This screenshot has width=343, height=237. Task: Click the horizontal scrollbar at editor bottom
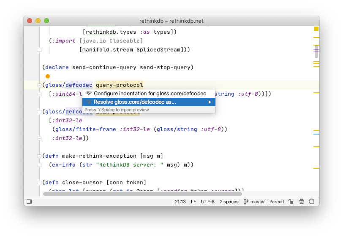pos(142,194)
